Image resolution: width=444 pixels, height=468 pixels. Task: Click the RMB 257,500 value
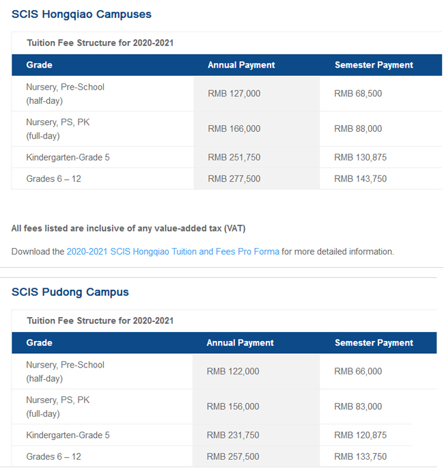click(x=233, y=456)
